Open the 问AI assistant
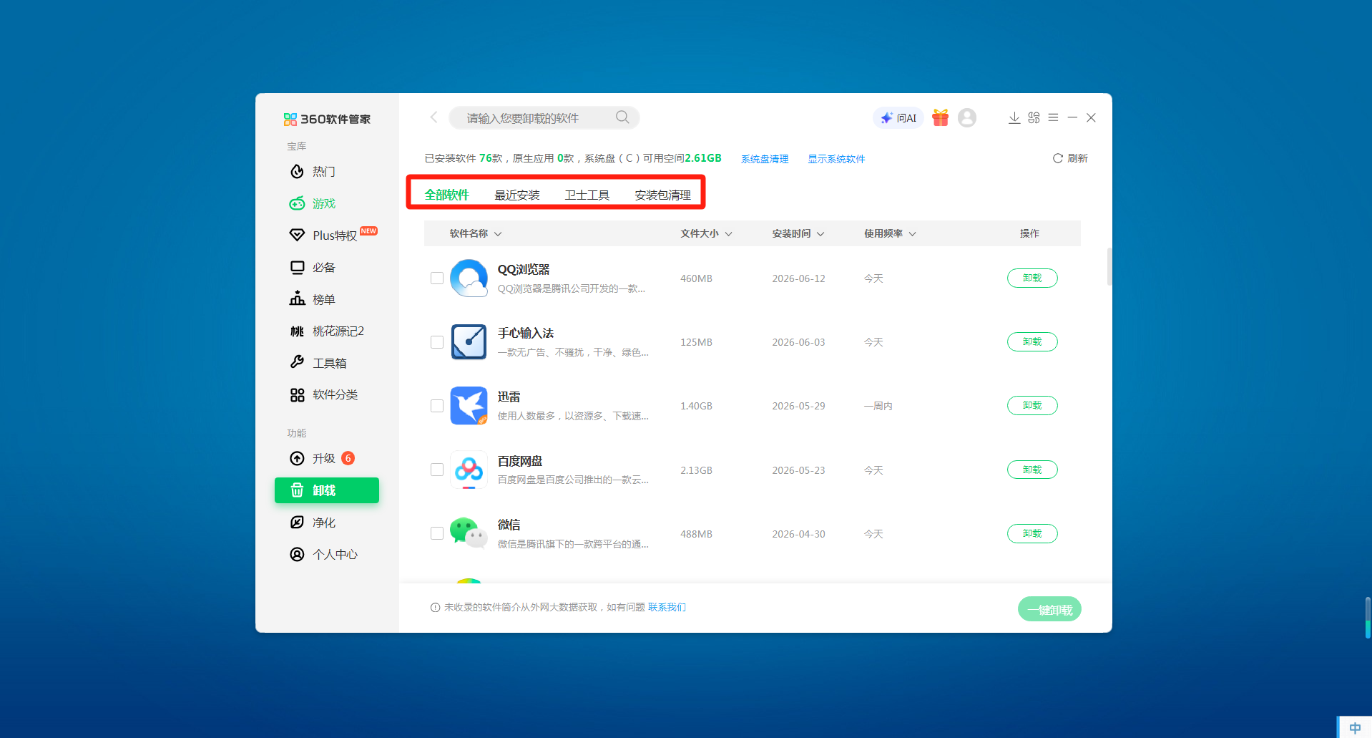 [x=898, y=118]
